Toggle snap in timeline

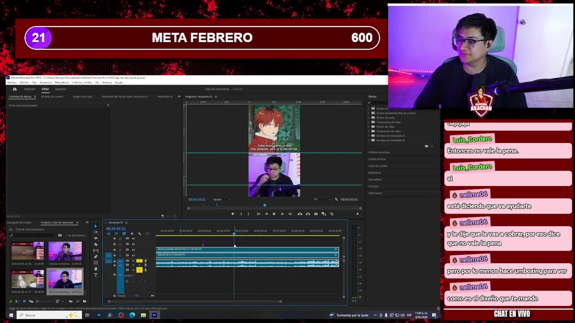click(x=116, y=234)
